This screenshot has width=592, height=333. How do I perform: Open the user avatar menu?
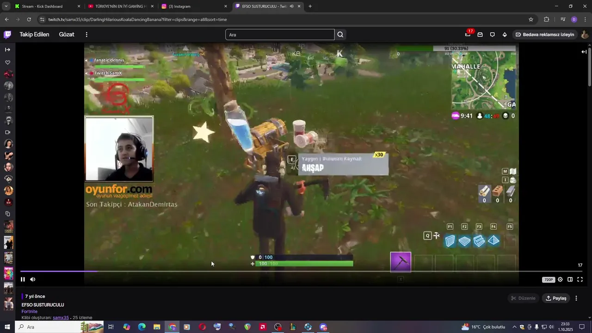coord(585,35)
